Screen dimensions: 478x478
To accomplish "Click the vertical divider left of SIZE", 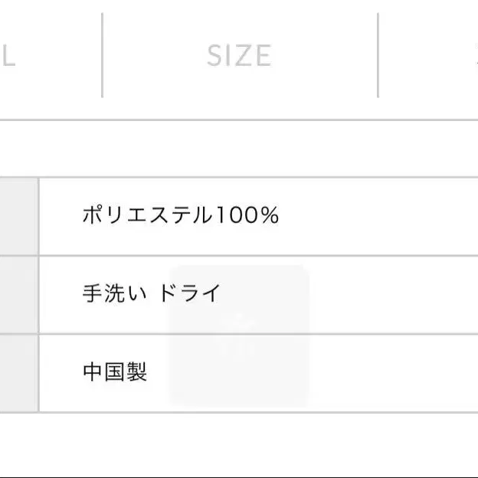I will tap(102, 55).
